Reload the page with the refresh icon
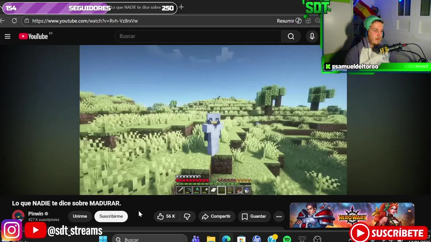 click(14, 21)
